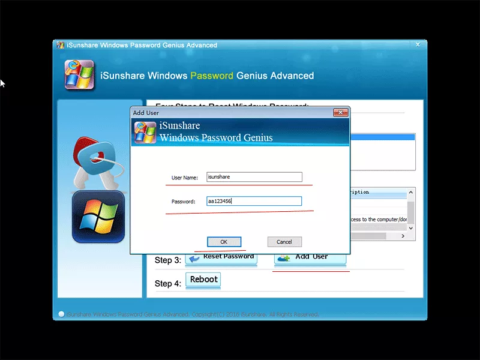The width and height of the screenshot is (480, 360).
Task: Focus the Password input field
Action: (x=254, y=201)
